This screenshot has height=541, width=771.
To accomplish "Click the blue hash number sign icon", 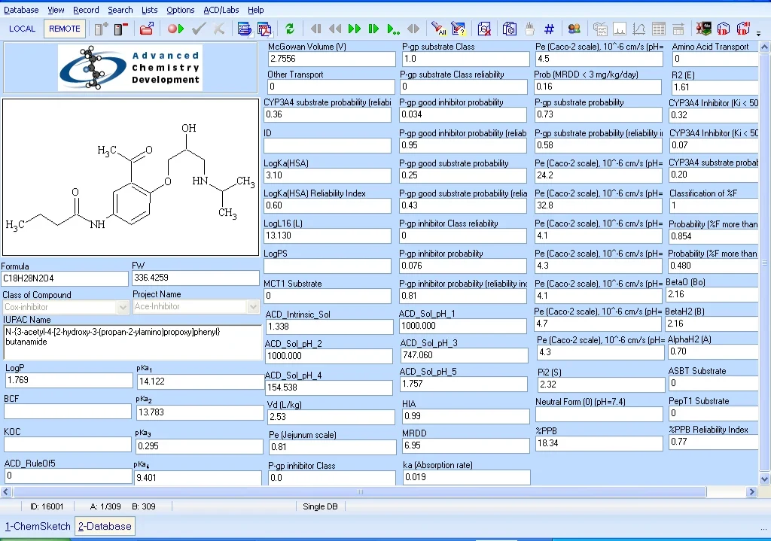I will tap(549, 29).
